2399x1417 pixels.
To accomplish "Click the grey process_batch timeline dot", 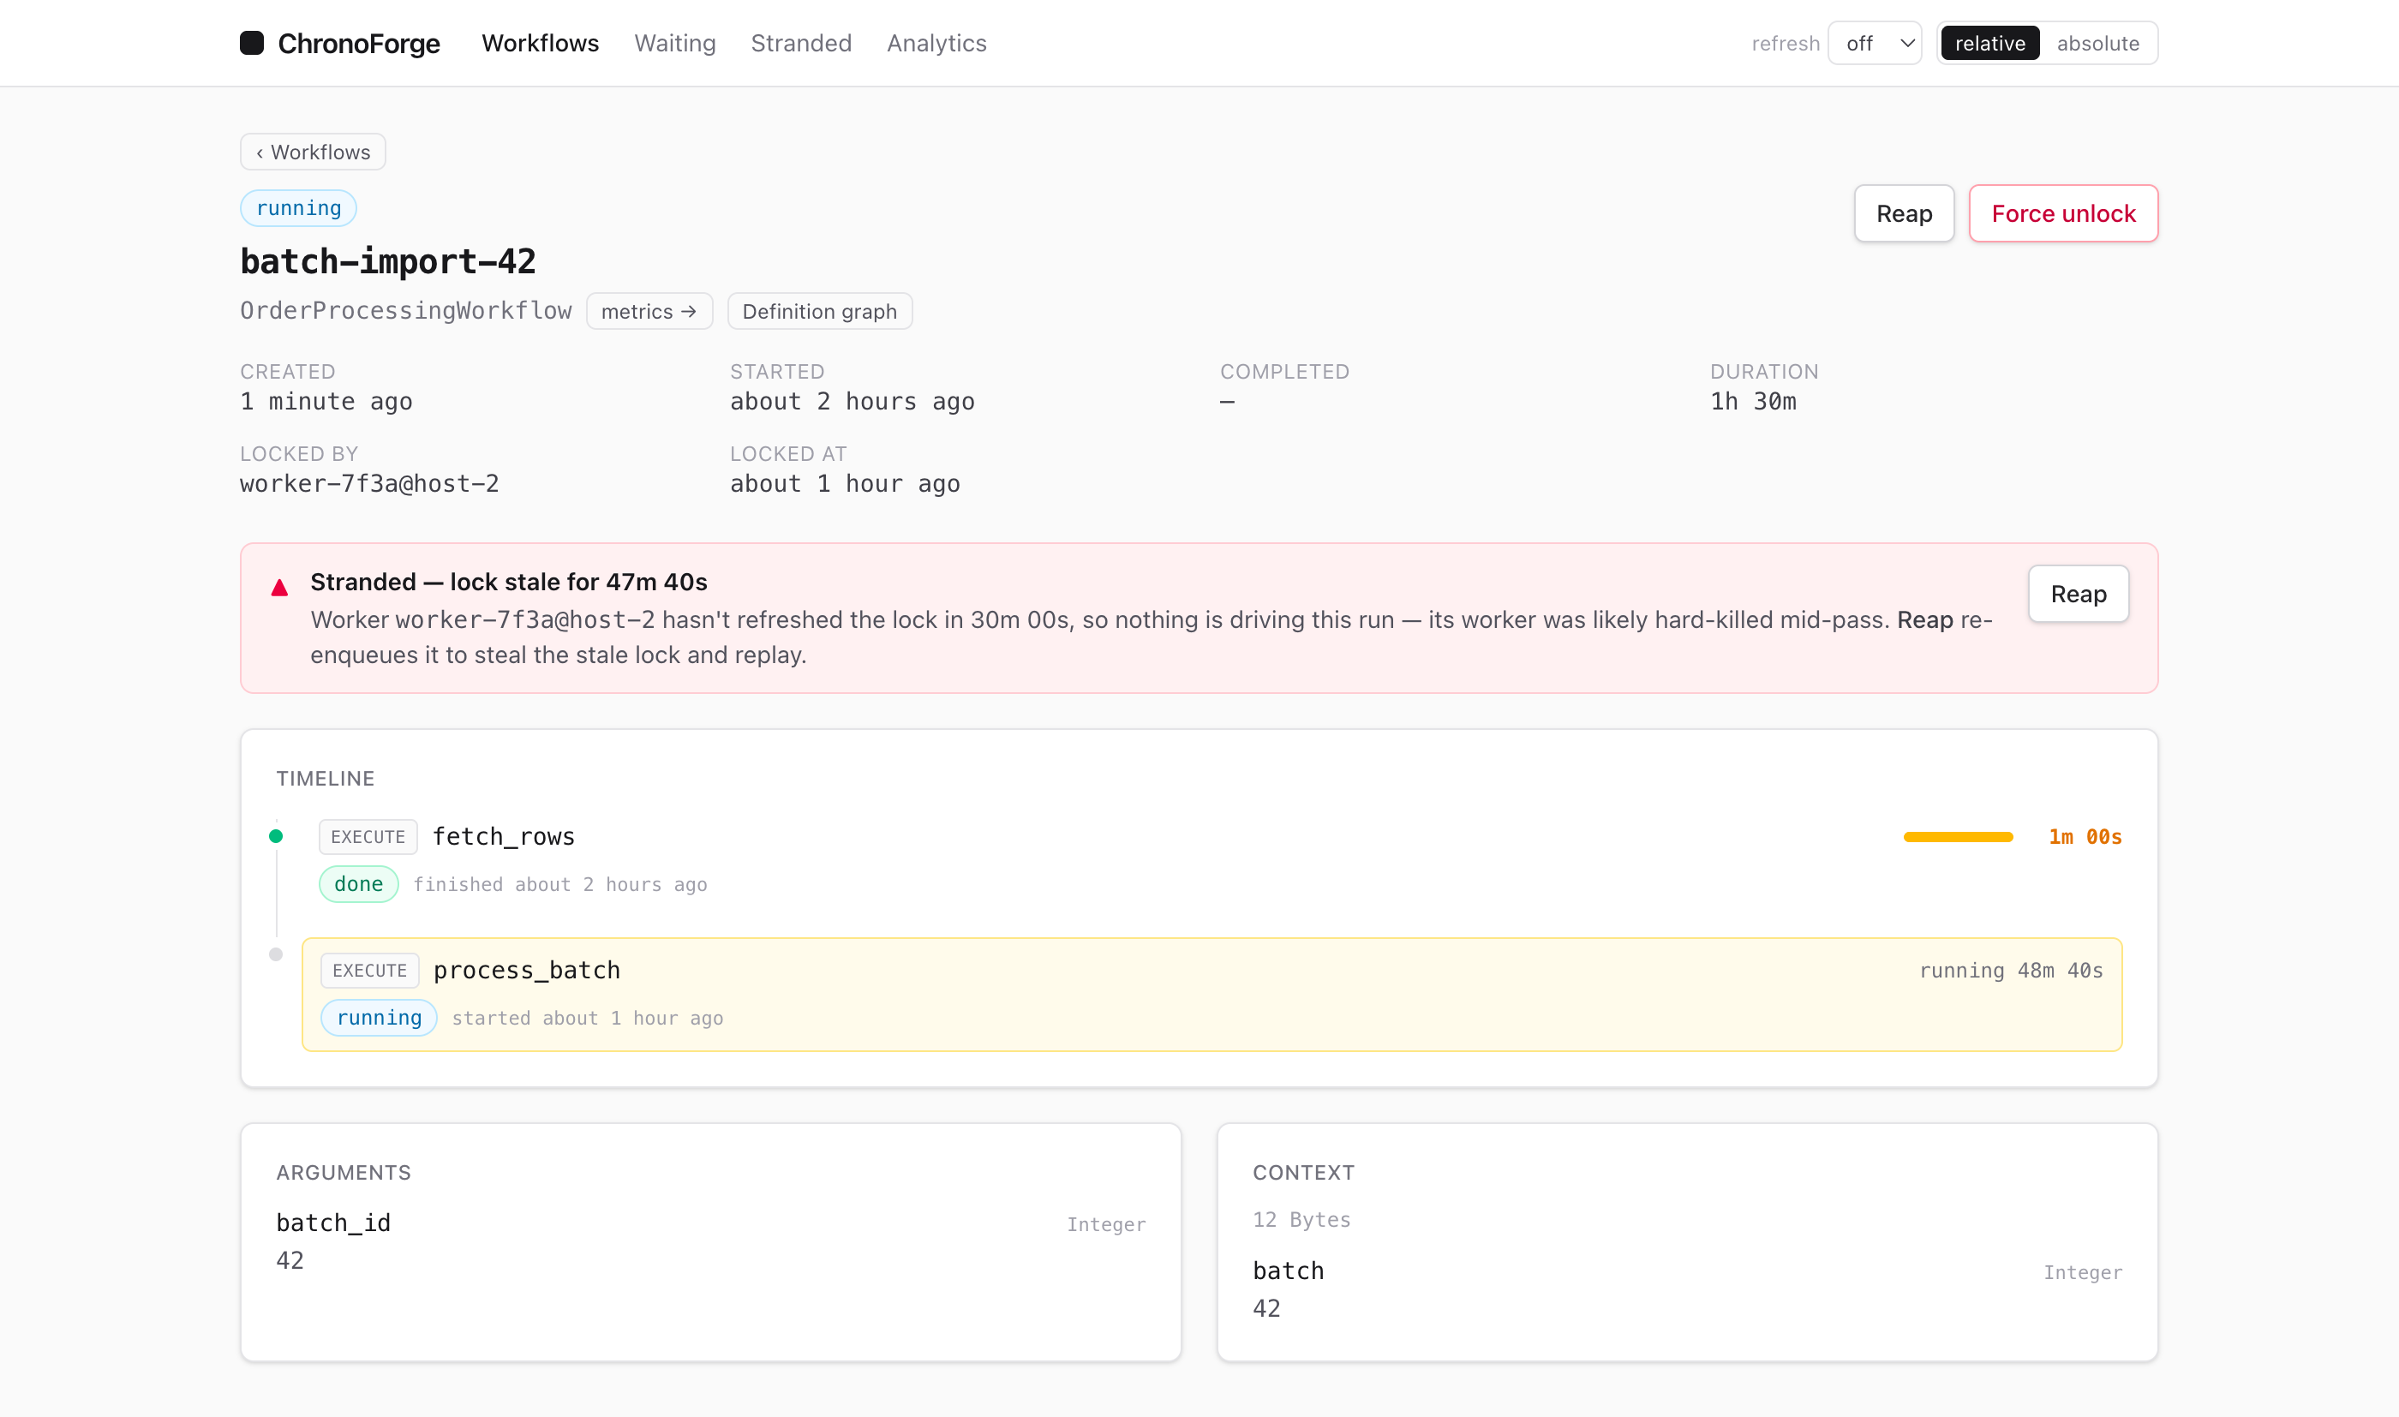I will pyautogui.click(x=276, y=954).
